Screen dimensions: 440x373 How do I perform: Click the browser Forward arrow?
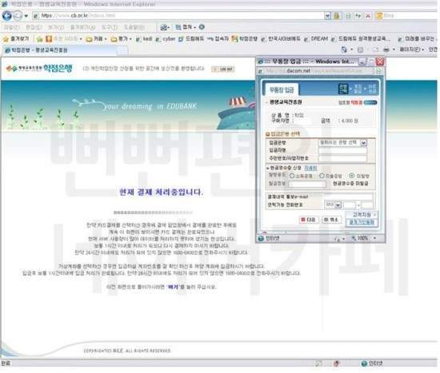(x=18, y=16)
